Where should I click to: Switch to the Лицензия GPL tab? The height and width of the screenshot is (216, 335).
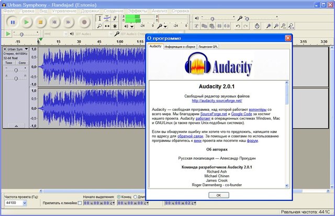click(x=208, y=47)
